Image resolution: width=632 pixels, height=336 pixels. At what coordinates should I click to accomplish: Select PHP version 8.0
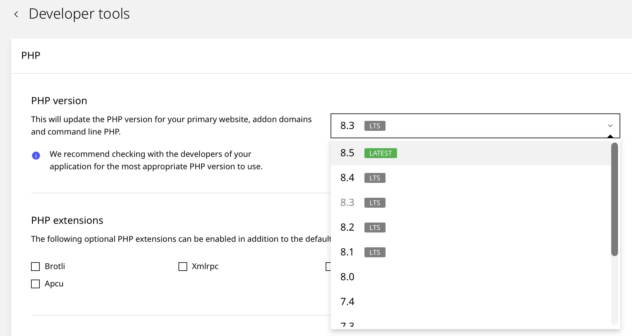[x=347, y=277]
